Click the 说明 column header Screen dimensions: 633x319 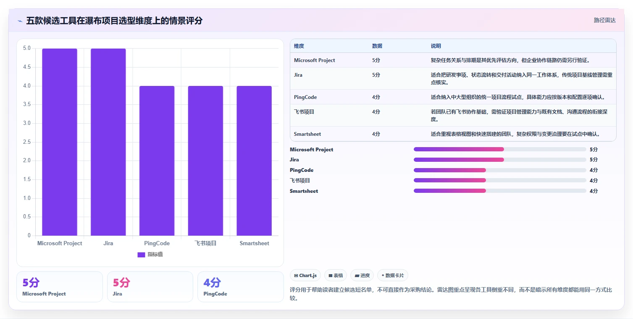[x=436, y=46]
